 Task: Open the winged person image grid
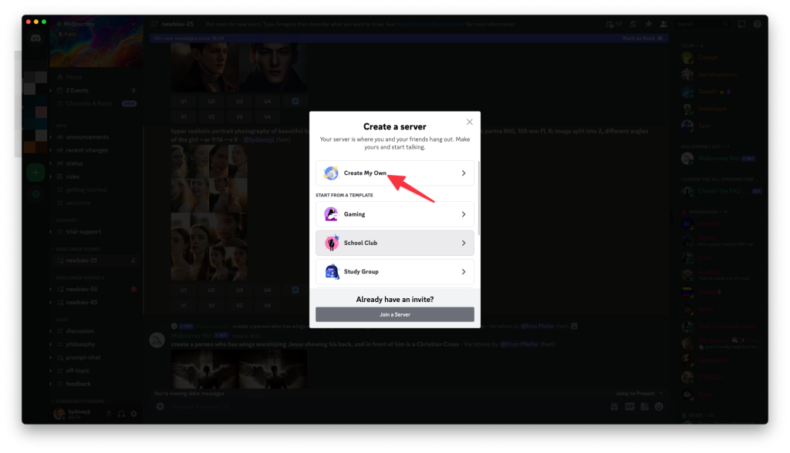click(239, 370)
